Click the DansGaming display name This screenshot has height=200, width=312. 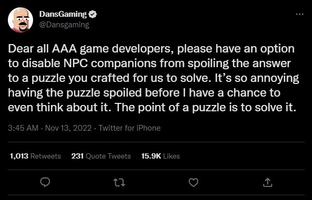63,14
